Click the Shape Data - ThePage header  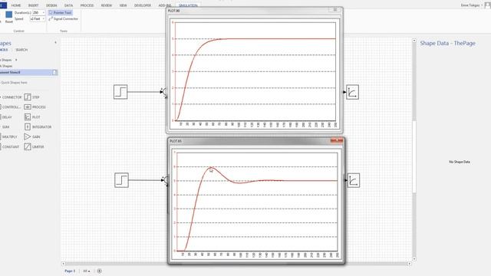(x=447, y=43)
